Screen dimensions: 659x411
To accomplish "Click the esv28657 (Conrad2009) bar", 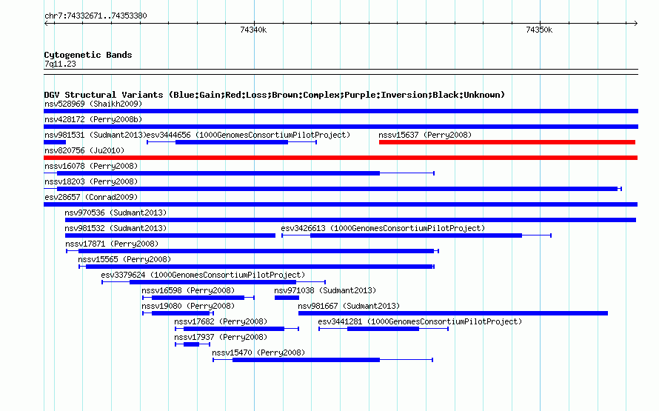I will 341,204.
